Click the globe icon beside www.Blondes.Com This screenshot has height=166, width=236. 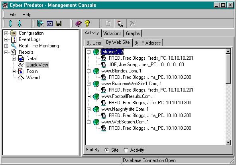tap(96, 71)
